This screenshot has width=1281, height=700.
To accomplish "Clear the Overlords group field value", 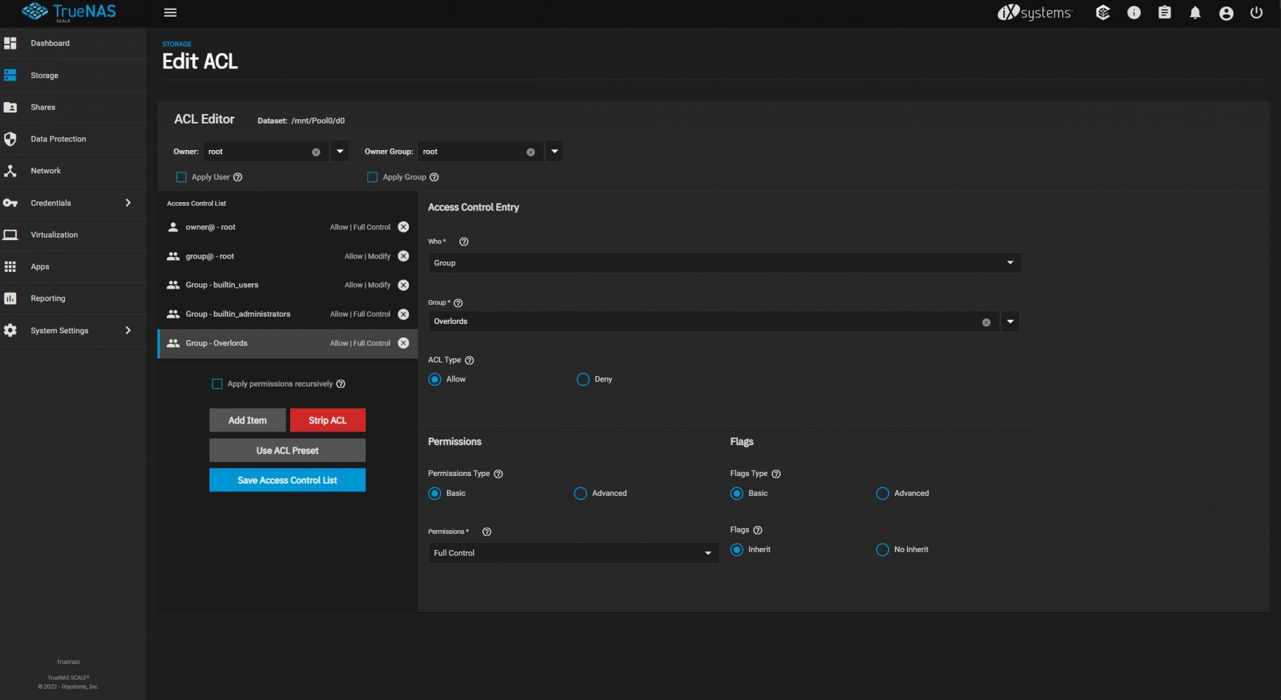I will (x=986, y=323).
